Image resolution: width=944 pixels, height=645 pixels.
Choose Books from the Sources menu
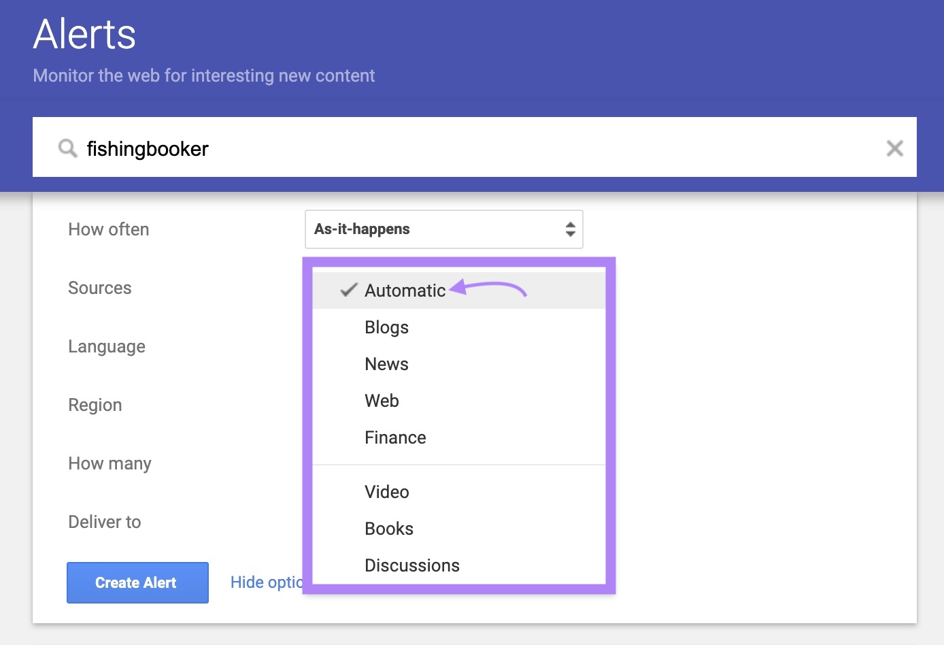click(388, 529)
